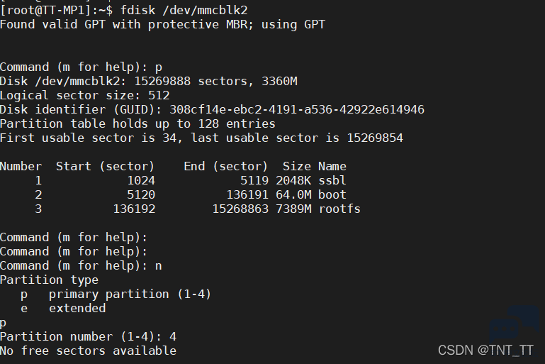
Task: Click the CSDN @TNT_TT watermark
Action: tap(485, 350)
